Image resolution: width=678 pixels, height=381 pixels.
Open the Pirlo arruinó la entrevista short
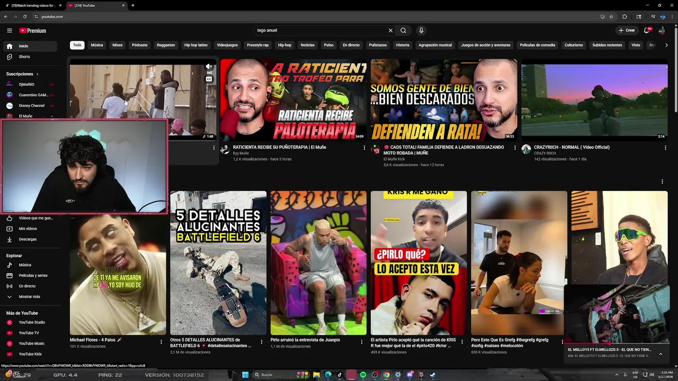[318, 263]
